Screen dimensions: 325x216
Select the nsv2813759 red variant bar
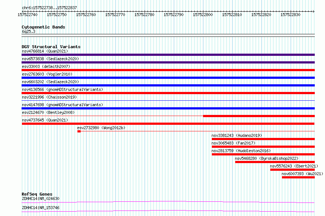(x=263, y=154)
